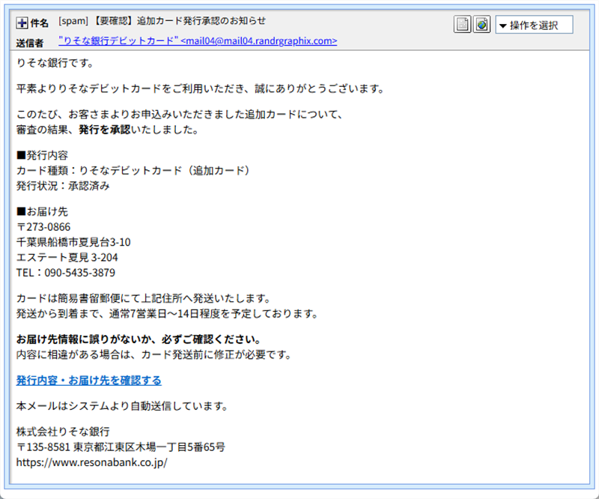Click URL text https://www.resonabank.co.jp/
599x499 pixels.
(x=91, y=463)
